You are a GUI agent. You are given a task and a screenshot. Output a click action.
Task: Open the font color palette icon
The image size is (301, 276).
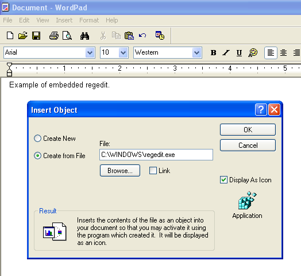253,52
